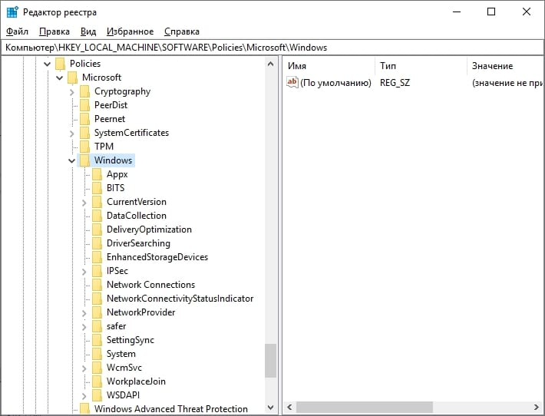Select the WorkplaceJoin key label
This screenshot has width=545, height=416.
click(136, 381)
